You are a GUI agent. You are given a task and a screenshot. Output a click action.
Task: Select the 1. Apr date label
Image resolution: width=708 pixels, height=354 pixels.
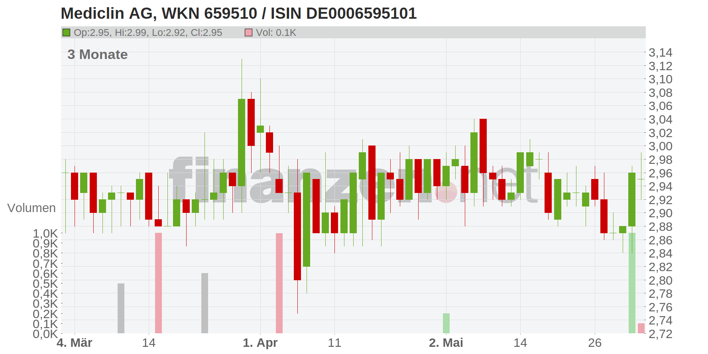click(260, 343)
